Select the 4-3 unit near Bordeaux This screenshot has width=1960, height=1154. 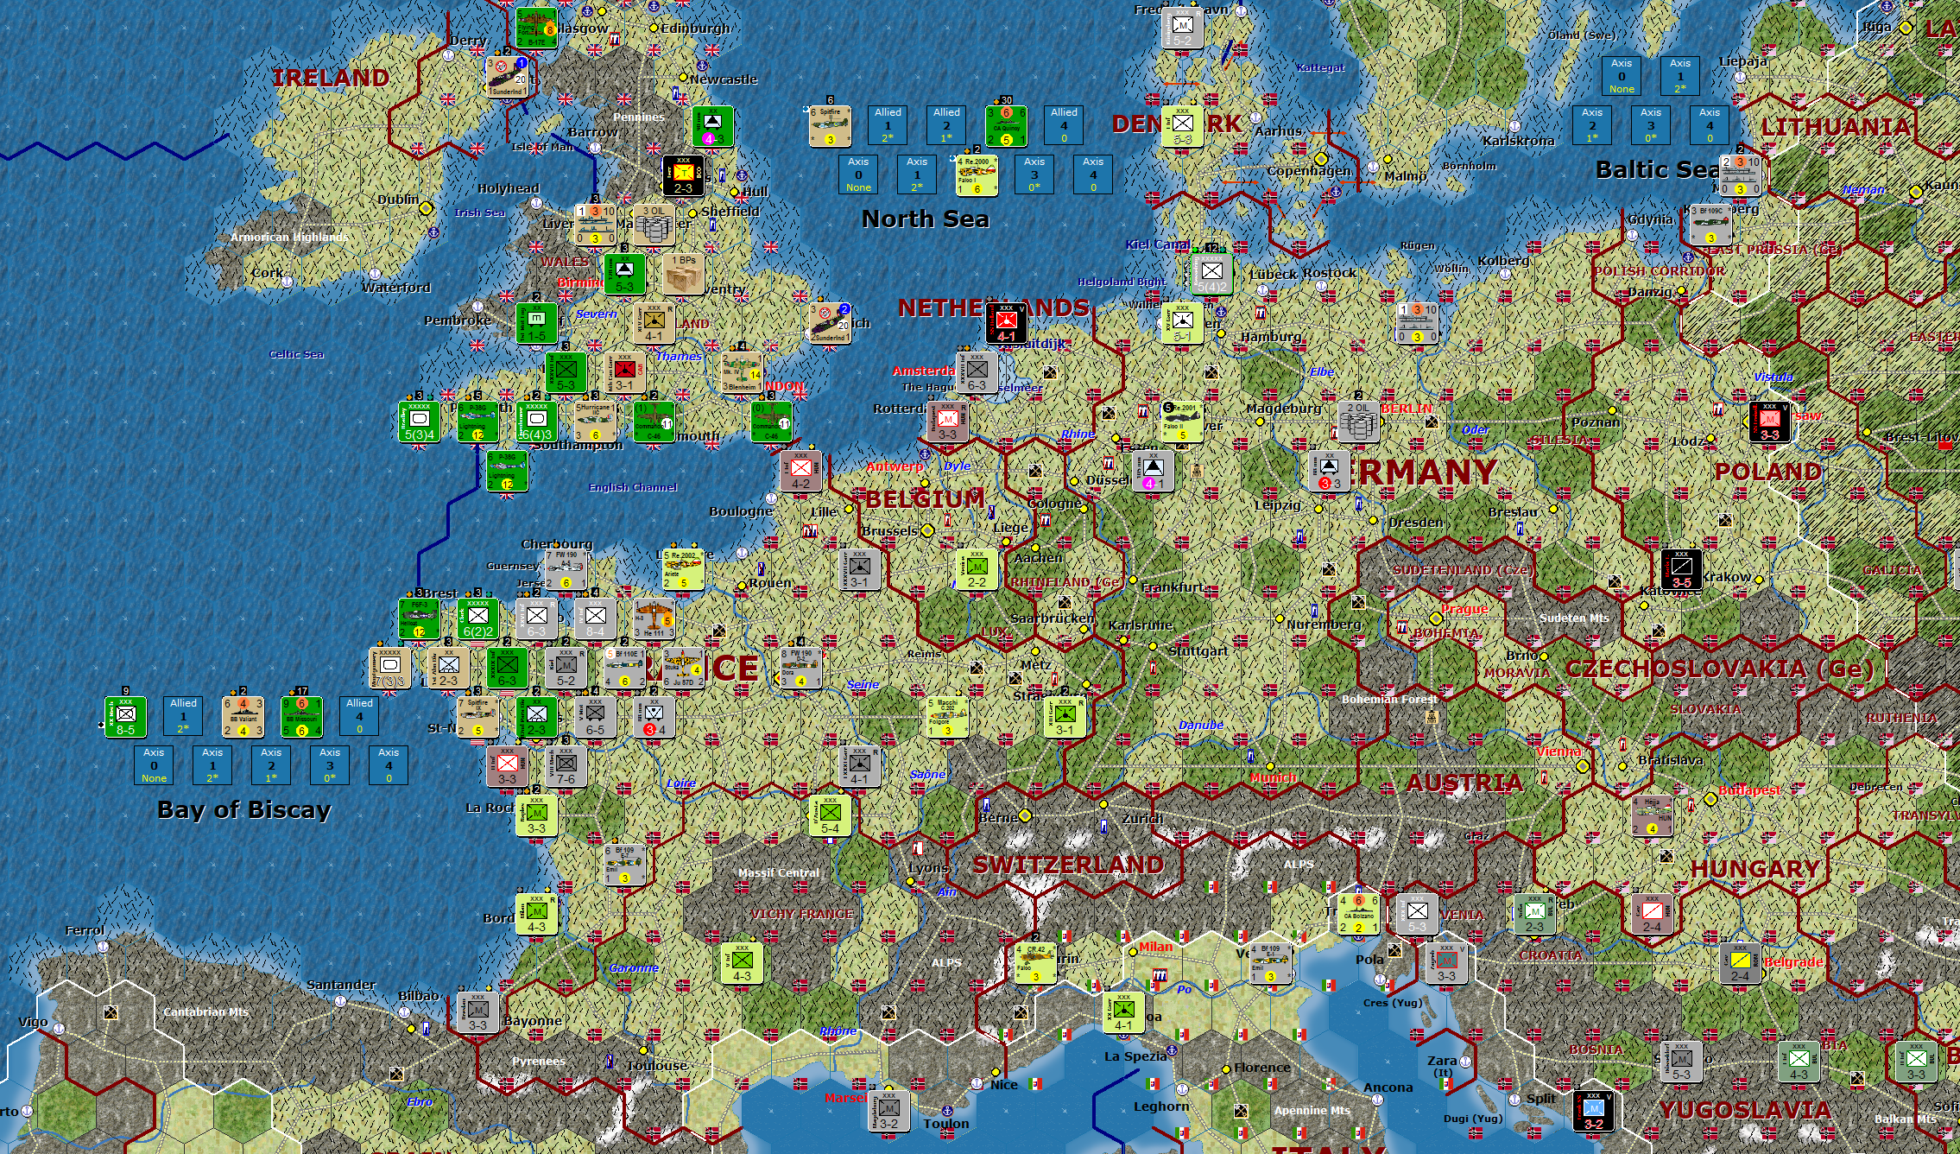(x=536, y=914)
